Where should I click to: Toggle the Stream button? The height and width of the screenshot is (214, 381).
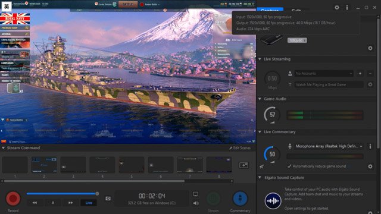pyautogui.click(x=213, y=199)
